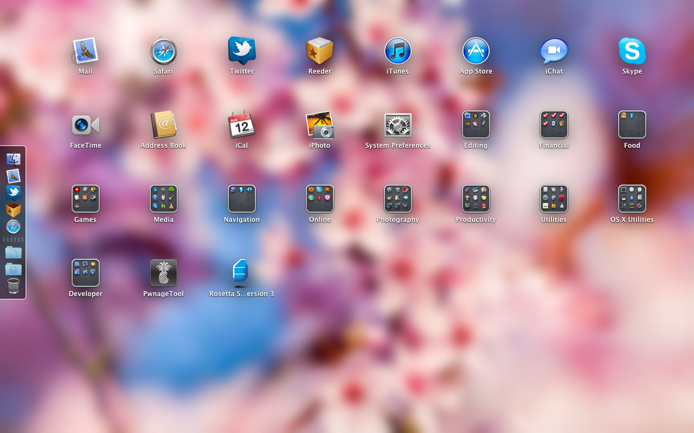Open iTunes

398,51
